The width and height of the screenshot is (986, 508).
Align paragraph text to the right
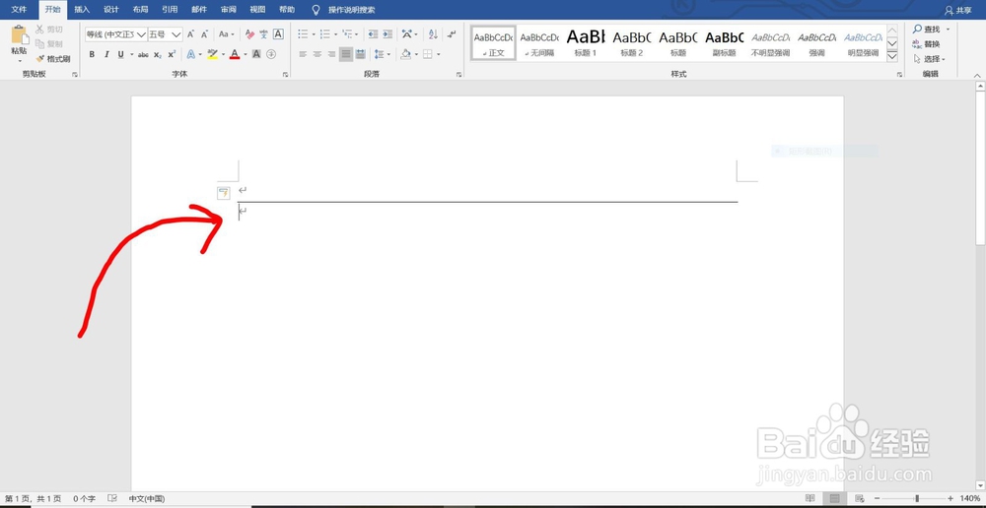tap(331, 54)
